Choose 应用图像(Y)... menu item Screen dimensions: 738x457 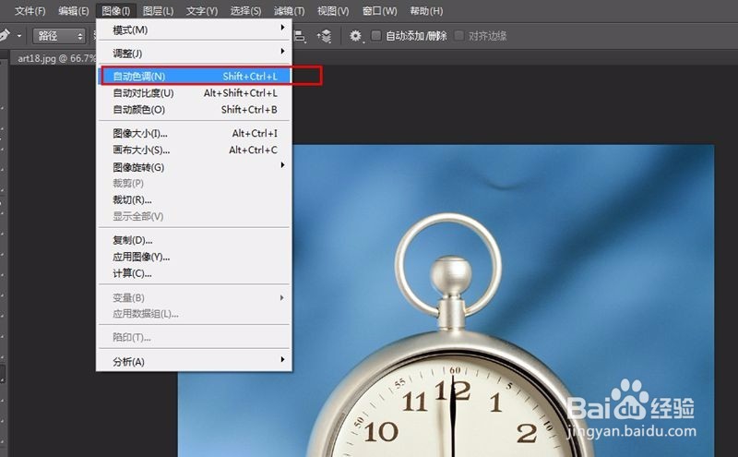click(194, 257)
